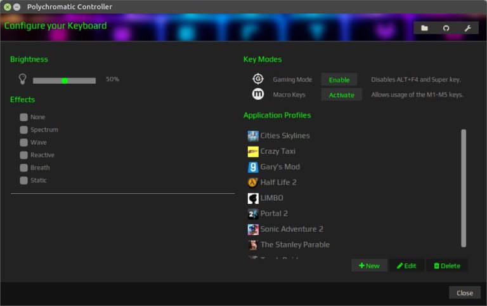The height and width of the screenshot is (306, 487).
Task: Click the Portal 2 profile icon
Action: 253,214
